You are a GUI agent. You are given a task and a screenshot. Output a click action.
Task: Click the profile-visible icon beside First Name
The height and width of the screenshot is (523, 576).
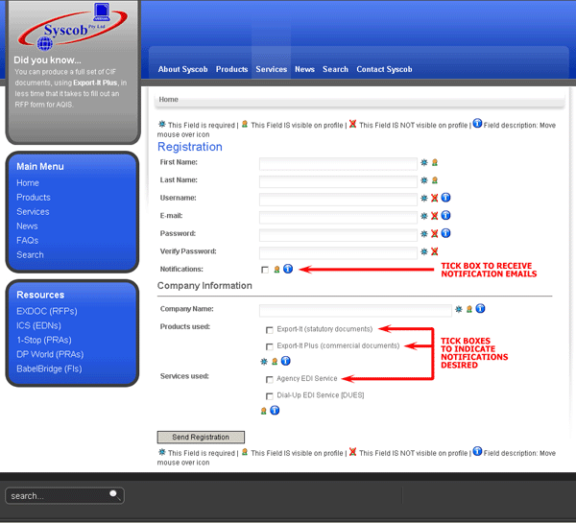[x=435, y=163]
